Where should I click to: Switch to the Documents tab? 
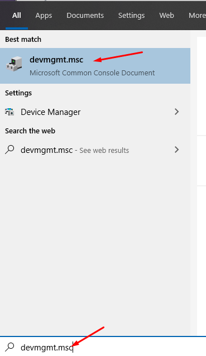85,16
